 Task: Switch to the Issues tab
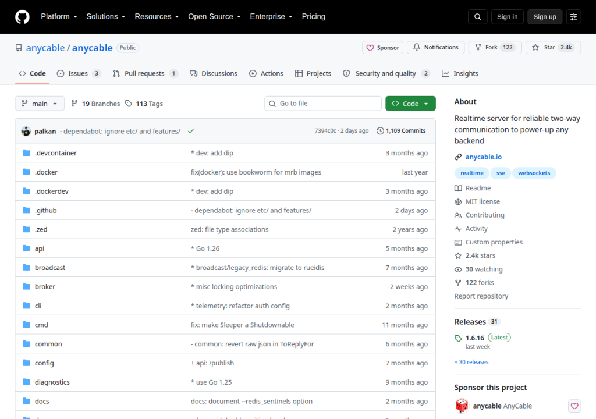click(79, 73)
